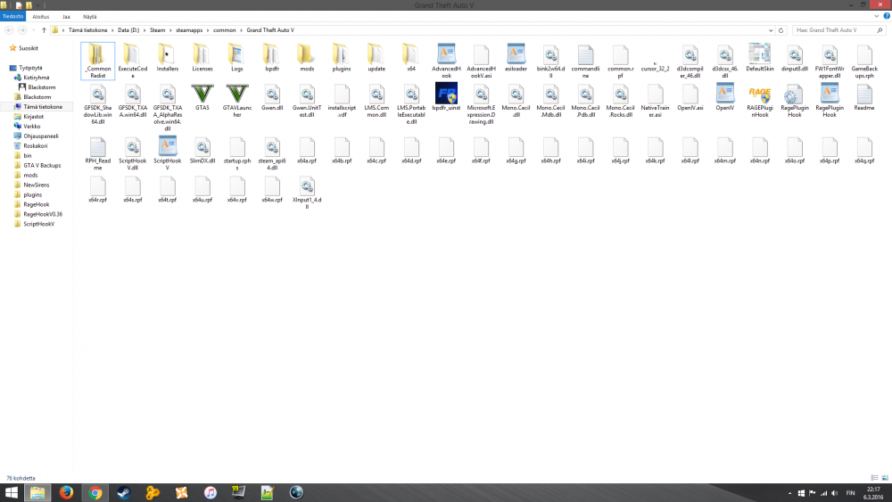Open the Aloitus ribbon tab
This screenshot has width=892, height=502.
(x=40, y=16)
